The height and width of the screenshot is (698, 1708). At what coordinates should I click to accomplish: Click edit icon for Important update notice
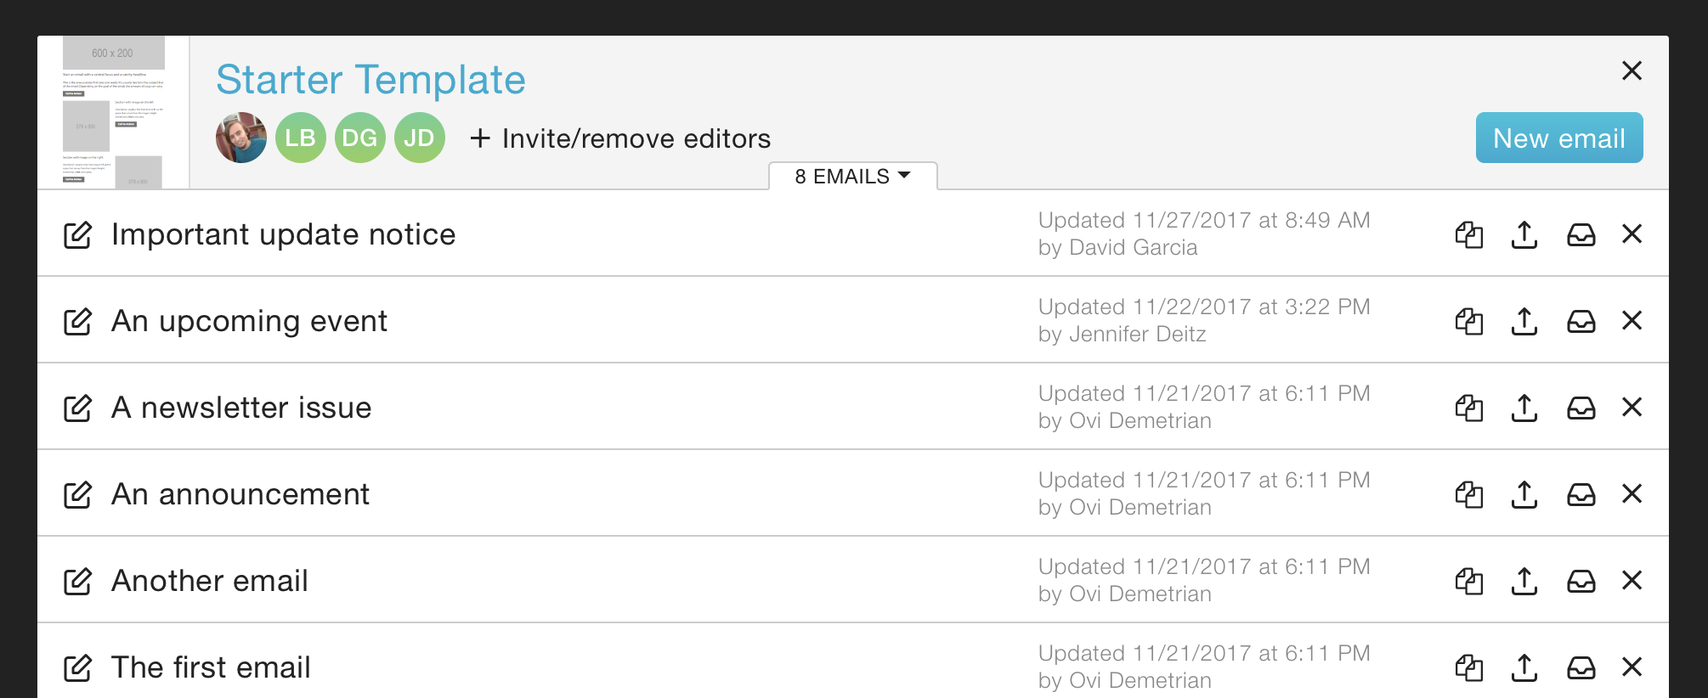[77, 234]
